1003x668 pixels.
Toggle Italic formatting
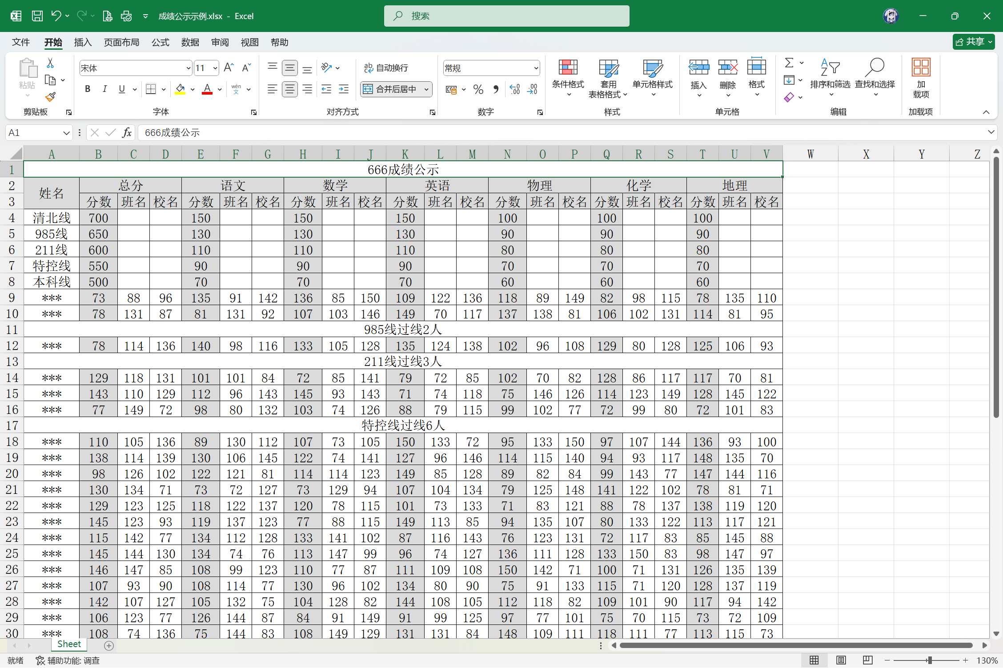pyautogui.click(x=104, y=89)
